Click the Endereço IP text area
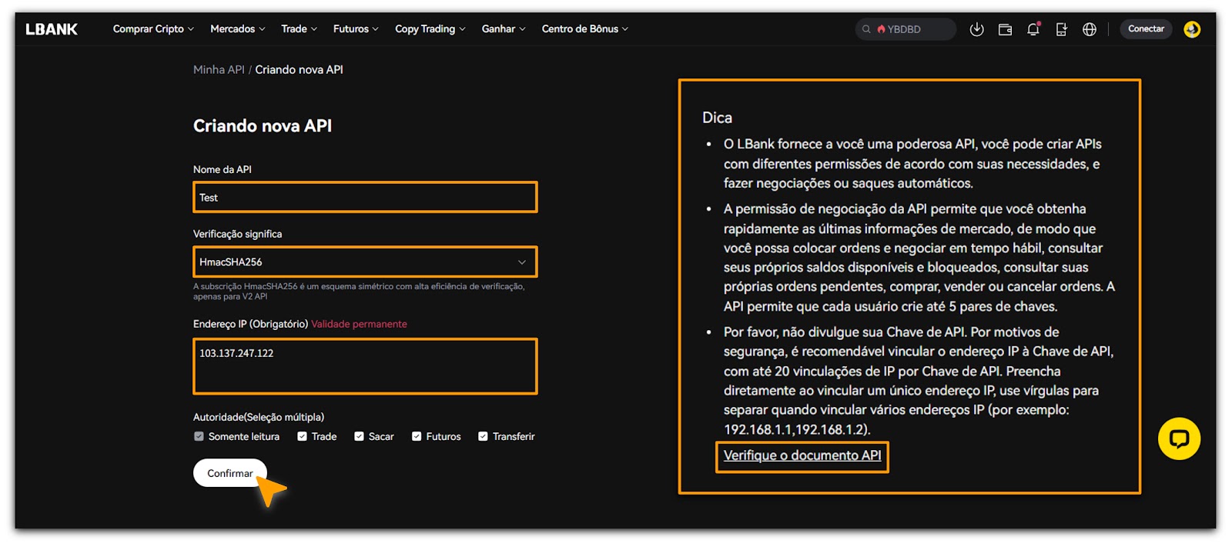Screen dimensions: 1232x547 365,366
